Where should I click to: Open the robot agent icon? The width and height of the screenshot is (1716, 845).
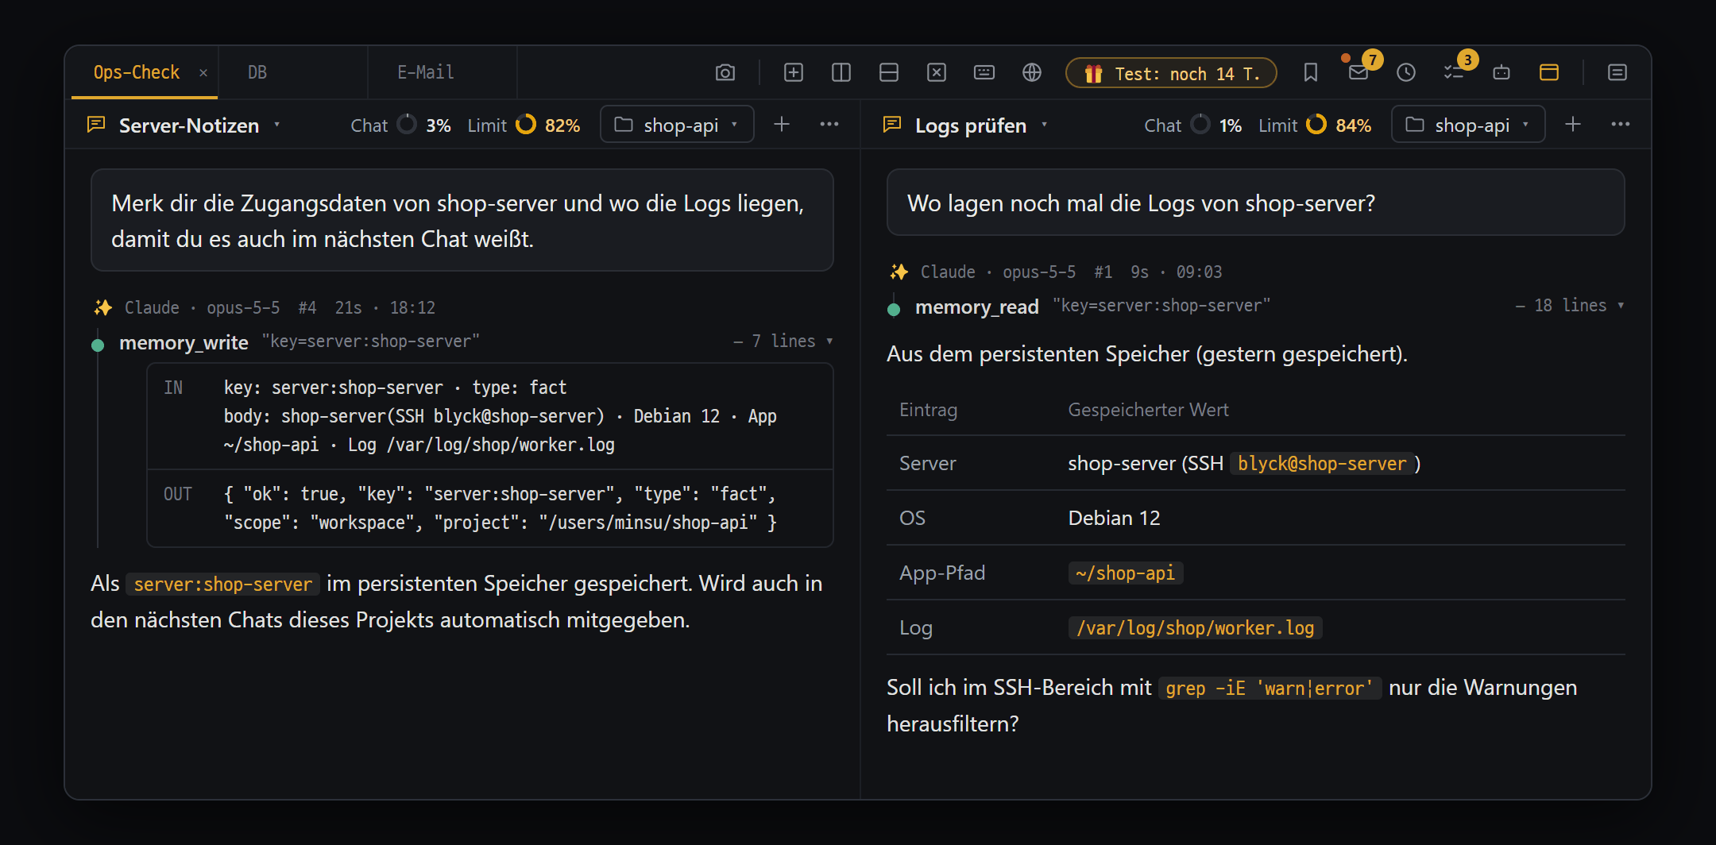[x=1501, y=73]
